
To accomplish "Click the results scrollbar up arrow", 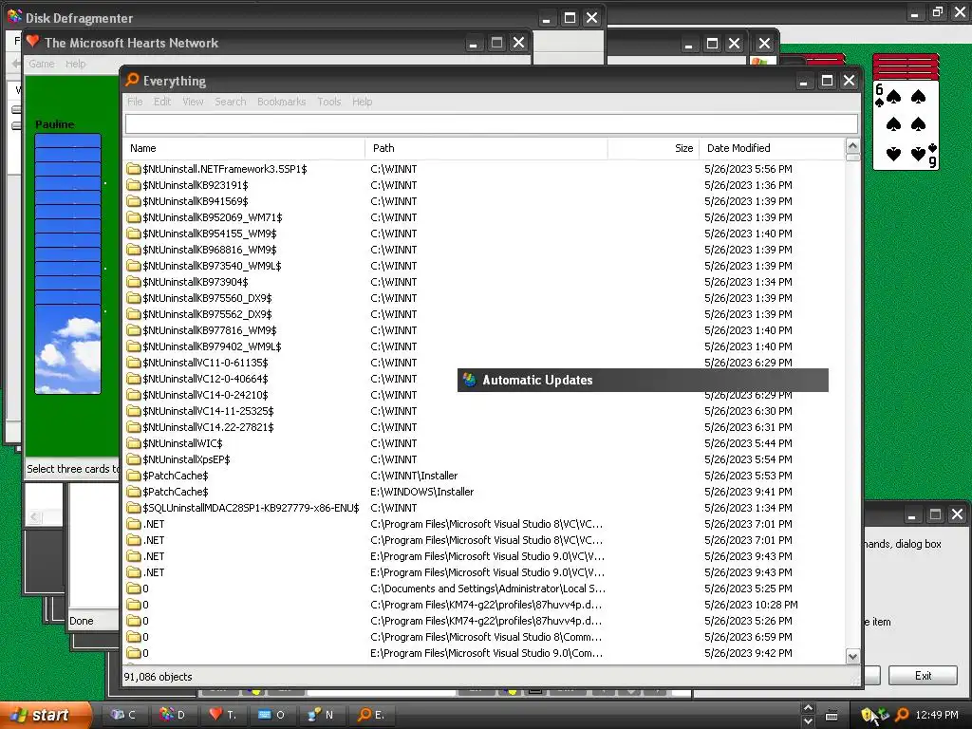I will 853,147.
